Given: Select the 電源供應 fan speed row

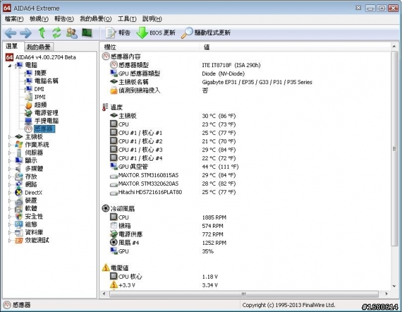Looking at the screenshot, I should pos(246,234).
